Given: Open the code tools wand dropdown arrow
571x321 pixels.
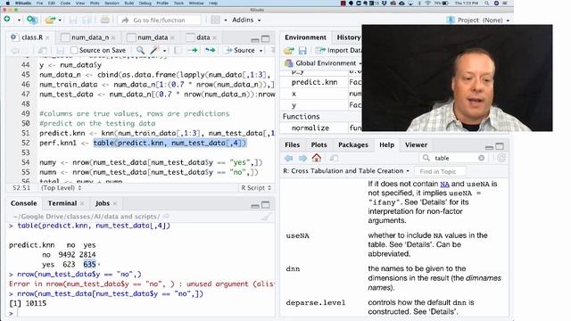Looking at the screenshot, I should click(x=164, y=51).
